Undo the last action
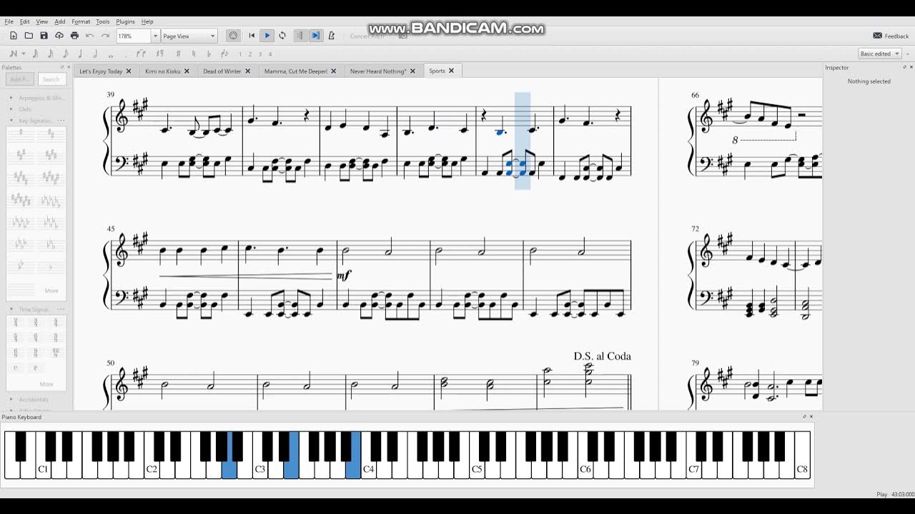 click(x=90, y=36)
